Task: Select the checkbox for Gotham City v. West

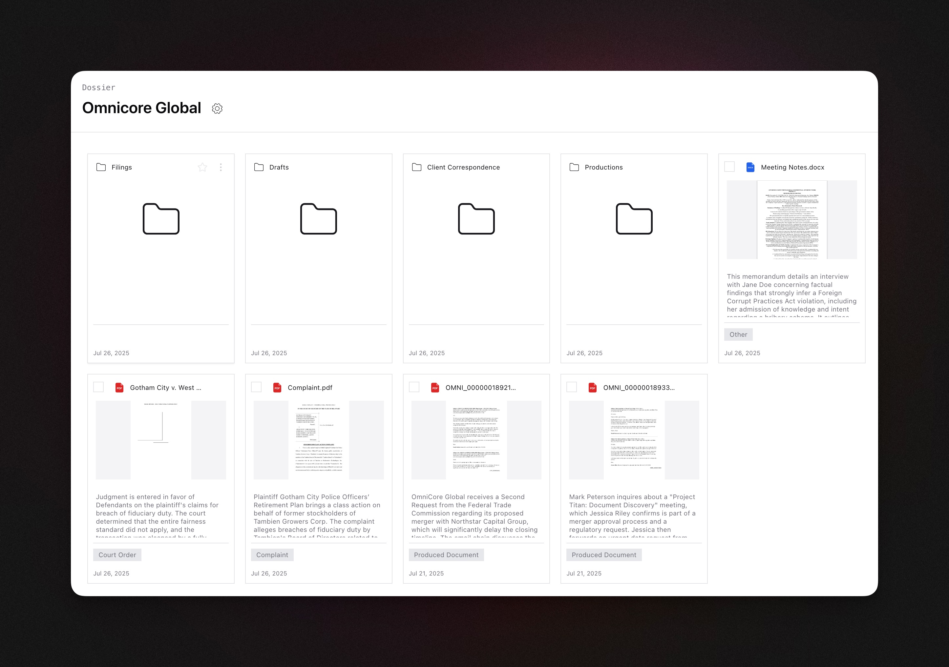Action: [x=98, y=387]
